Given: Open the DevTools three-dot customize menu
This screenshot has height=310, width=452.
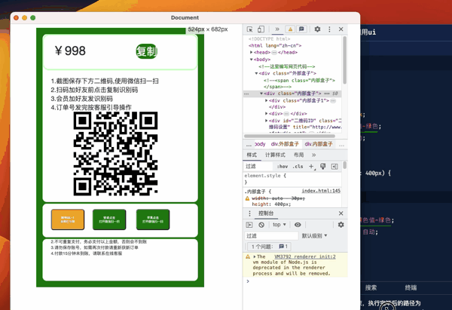Looking at the screenshot, I should (x=329, y=29).
